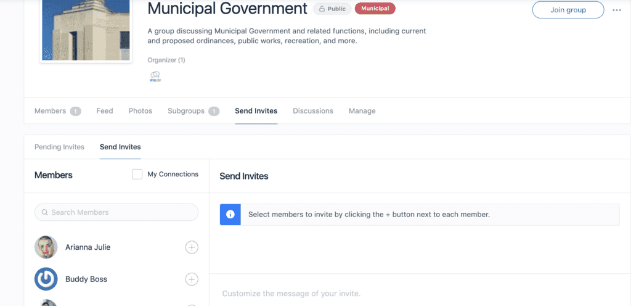Open Arianna Julie's avatar

[x=46, y=247]
